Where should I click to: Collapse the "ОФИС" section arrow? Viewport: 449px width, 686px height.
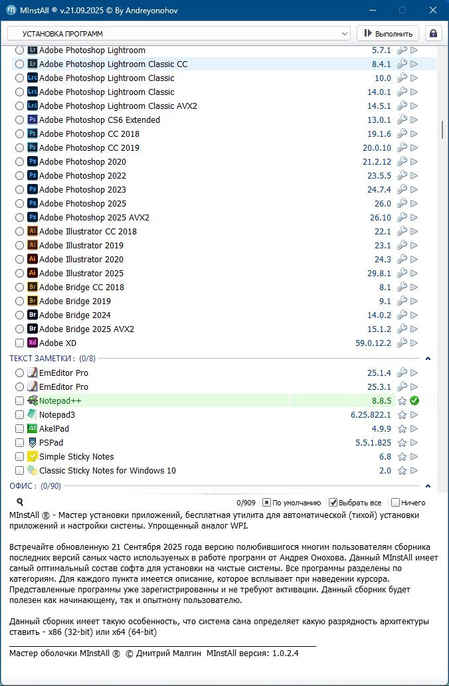tap(428, 486)
